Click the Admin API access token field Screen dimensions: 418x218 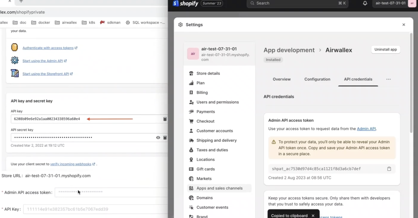pos(111,192)
